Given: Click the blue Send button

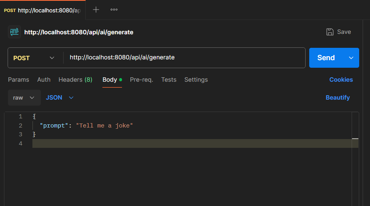Looking at the screenshot, I should pos(326,58).
